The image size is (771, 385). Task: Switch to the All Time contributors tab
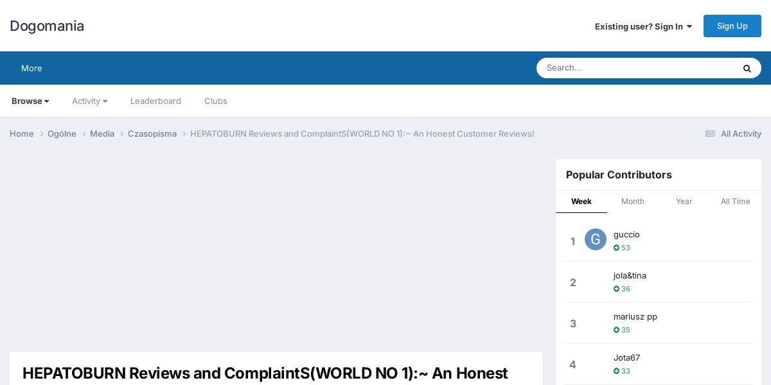coord(736,201)
